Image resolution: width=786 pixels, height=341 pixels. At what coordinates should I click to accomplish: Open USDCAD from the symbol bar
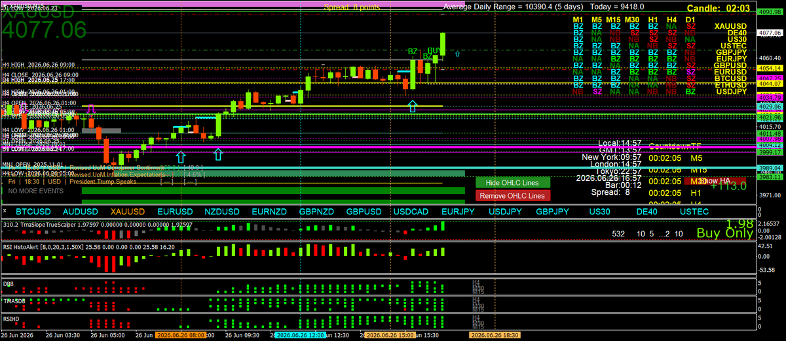411,212
